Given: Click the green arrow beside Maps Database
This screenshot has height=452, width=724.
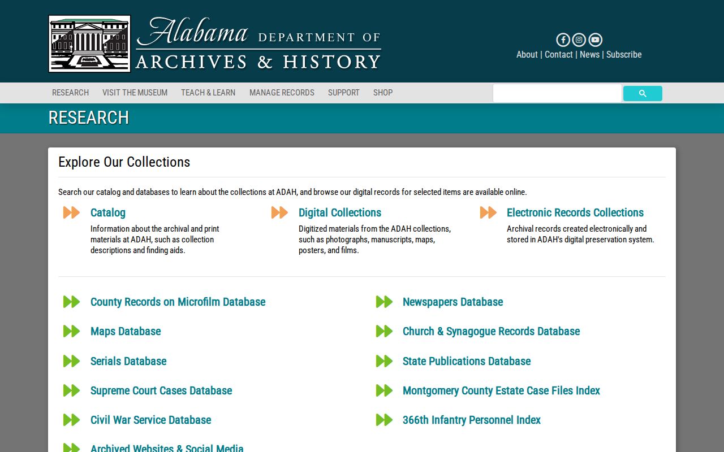Looking at the screenshot, I should pos(71,331).
